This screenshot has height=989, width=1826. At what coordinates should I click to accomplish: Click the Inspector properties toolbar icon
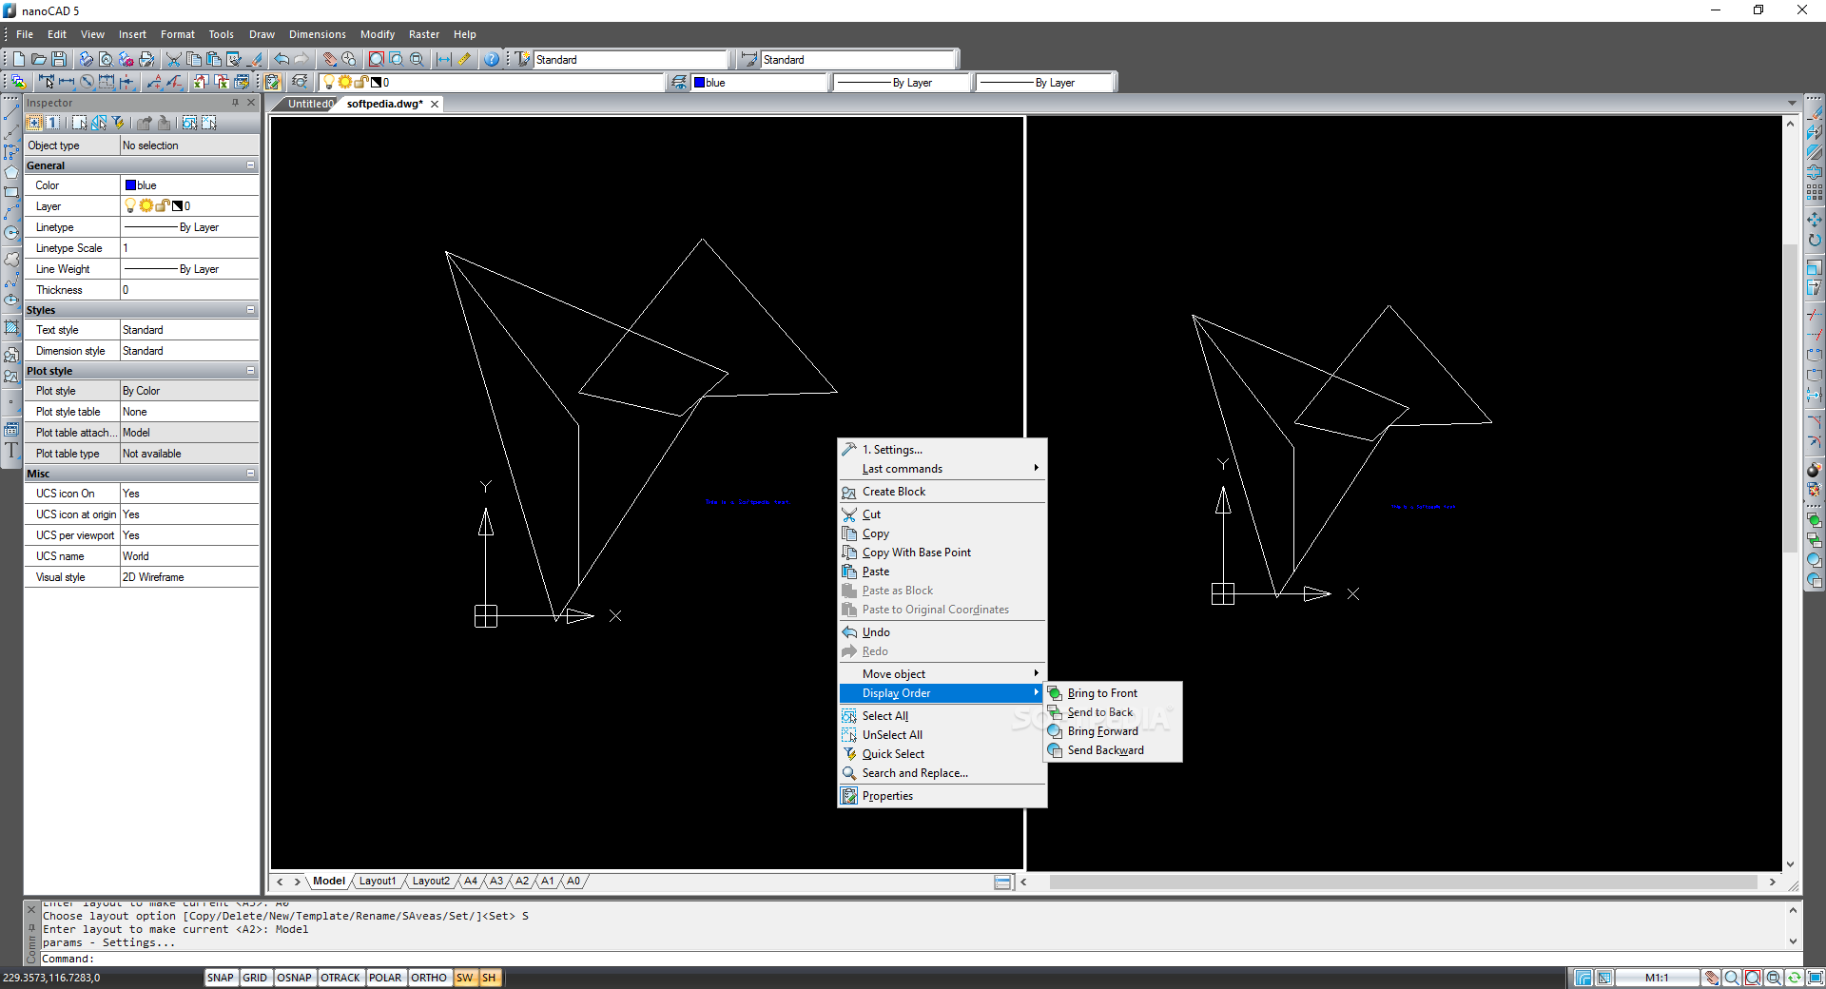pos(273,82)
